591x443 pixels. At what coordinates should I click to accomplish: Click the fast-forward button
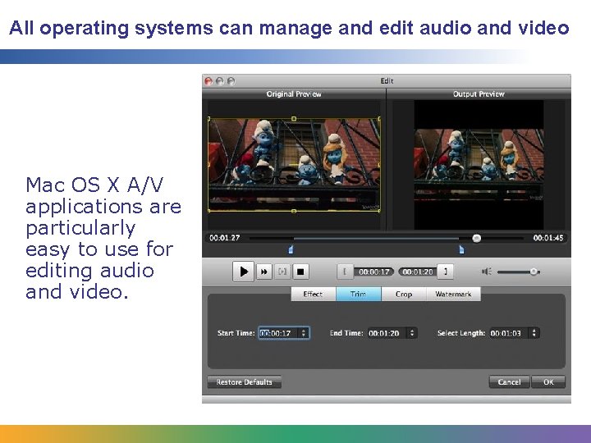click(264, 272)
